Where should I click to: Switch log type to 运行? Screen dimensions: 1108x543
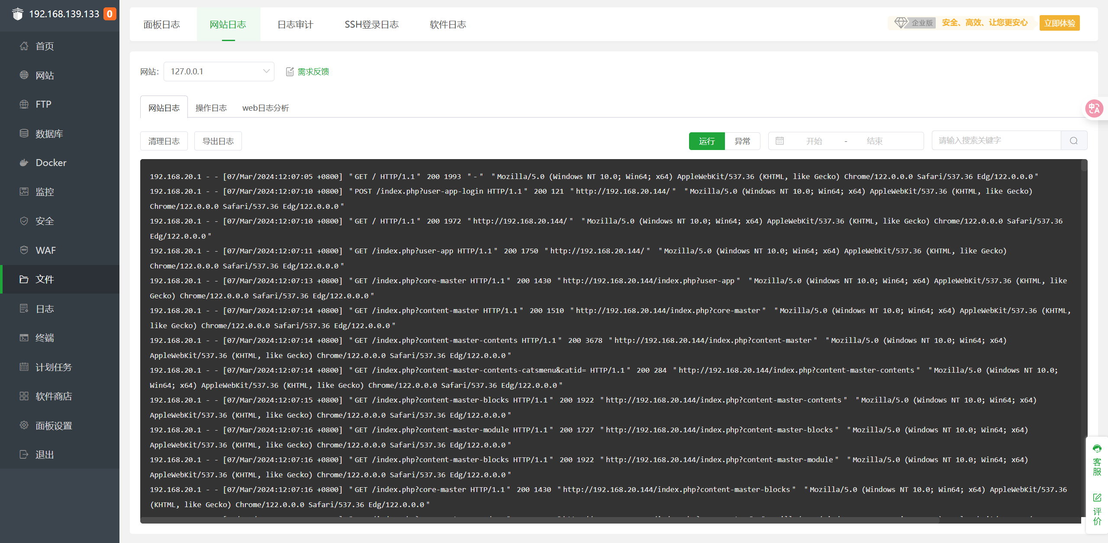706,141
